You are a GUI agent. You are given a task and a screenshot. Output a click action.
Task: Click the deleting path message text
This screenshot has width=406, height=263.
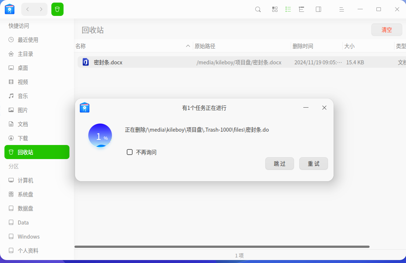(197, 130)
